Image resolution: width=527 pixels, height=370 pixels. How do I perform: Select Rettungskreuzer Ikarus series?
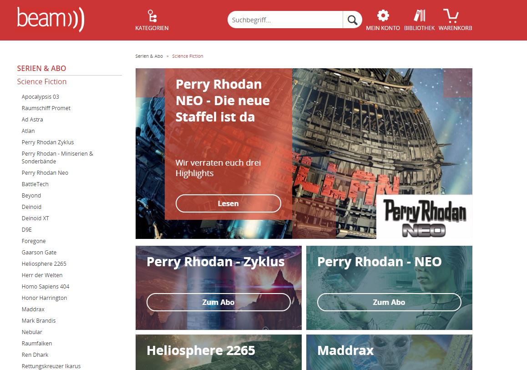51,366
